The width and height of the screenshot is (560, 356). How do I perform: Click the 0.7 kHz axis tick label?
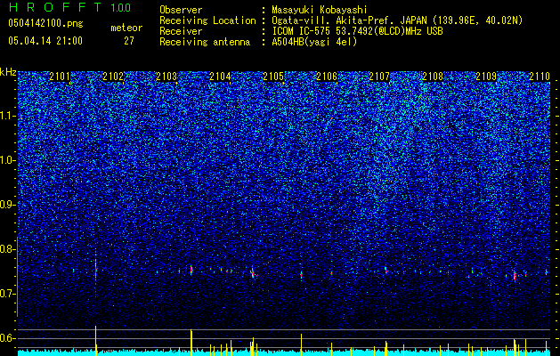[x=6, y=294]
